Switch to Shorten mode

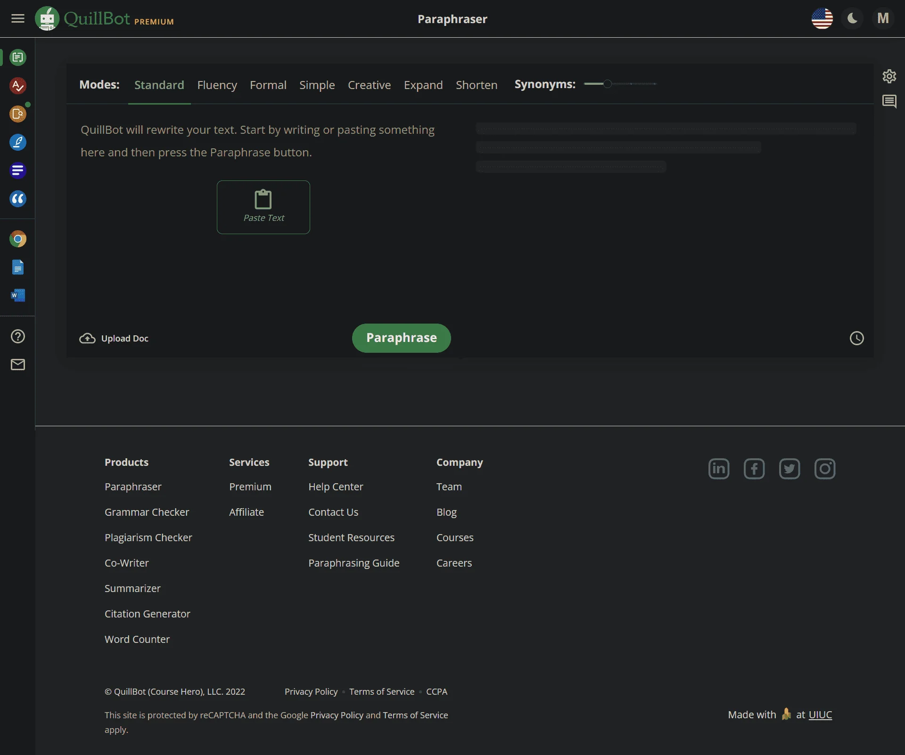[x=477, y=85]
